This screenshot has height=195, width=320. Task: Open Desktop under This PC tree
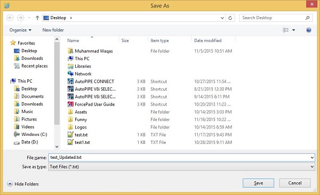29,89
